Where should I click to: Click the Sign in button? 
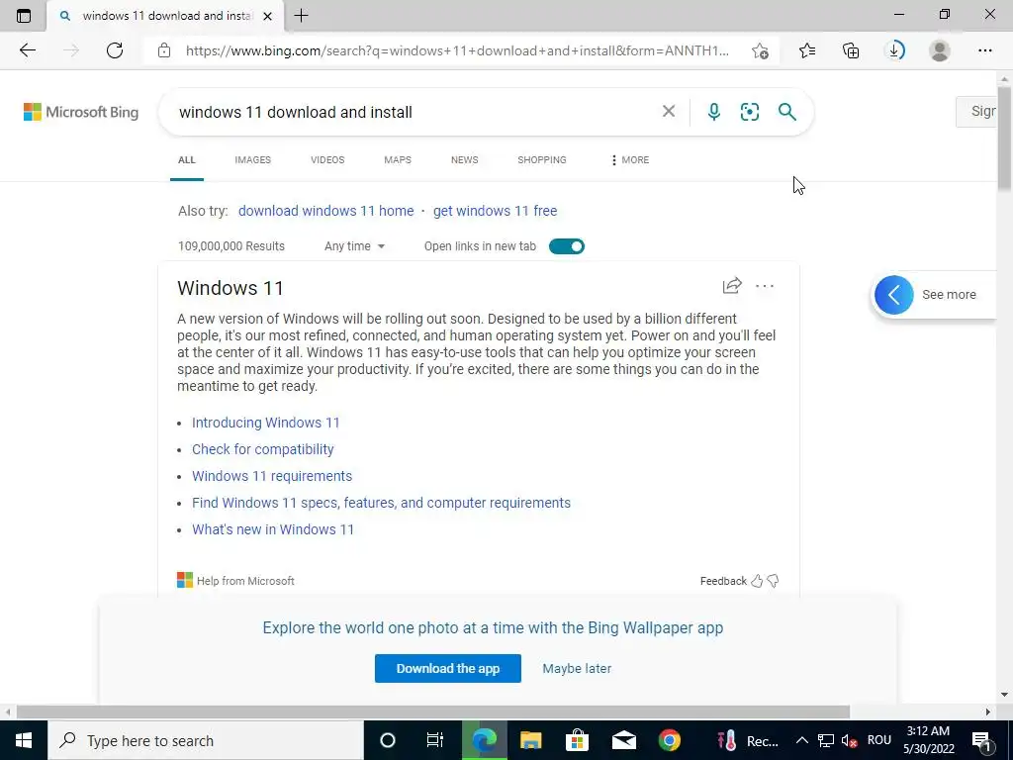[976, 111]
